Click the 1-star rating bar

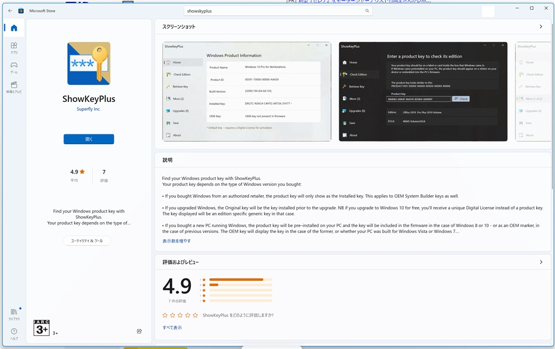click(x=241, y=301)
